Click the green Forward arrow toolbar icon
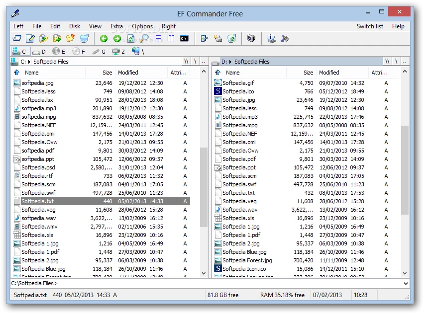 point(117,38)
